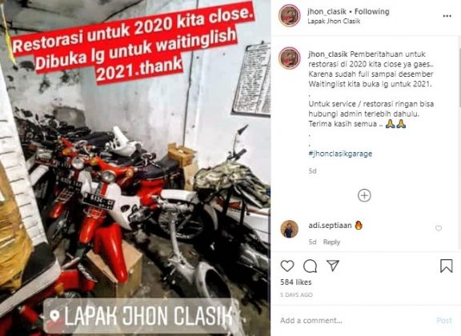This screenshot has height=336, width=461.
Task: Load more comments with plus circle
Action: 364,195
